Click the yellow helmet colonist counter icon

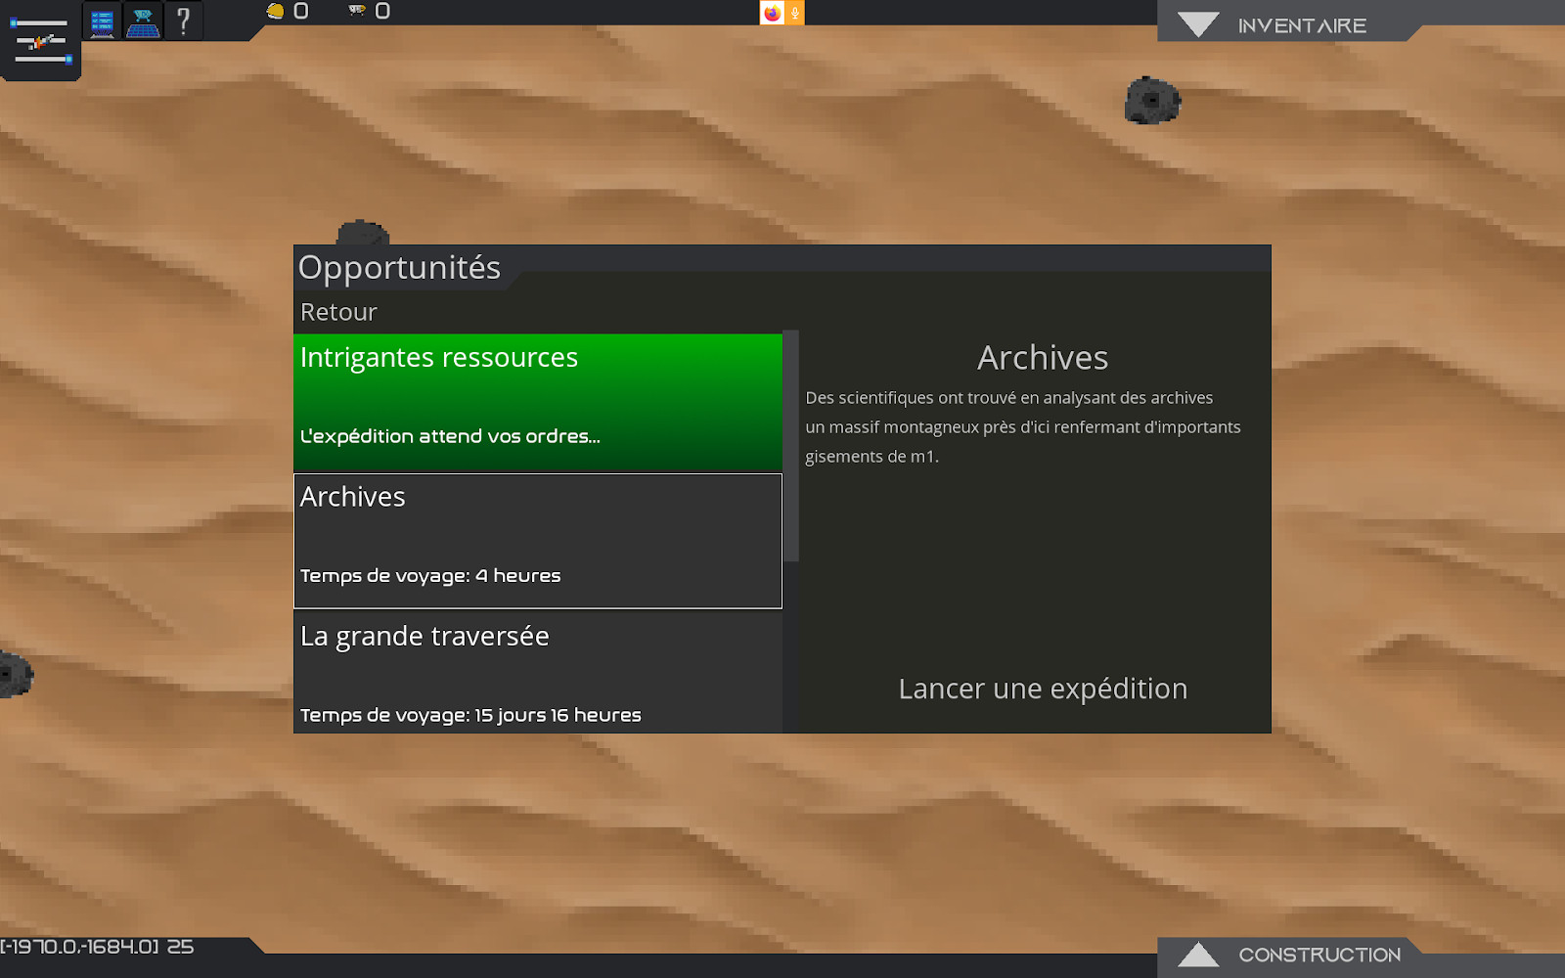[x=276, y=11]
